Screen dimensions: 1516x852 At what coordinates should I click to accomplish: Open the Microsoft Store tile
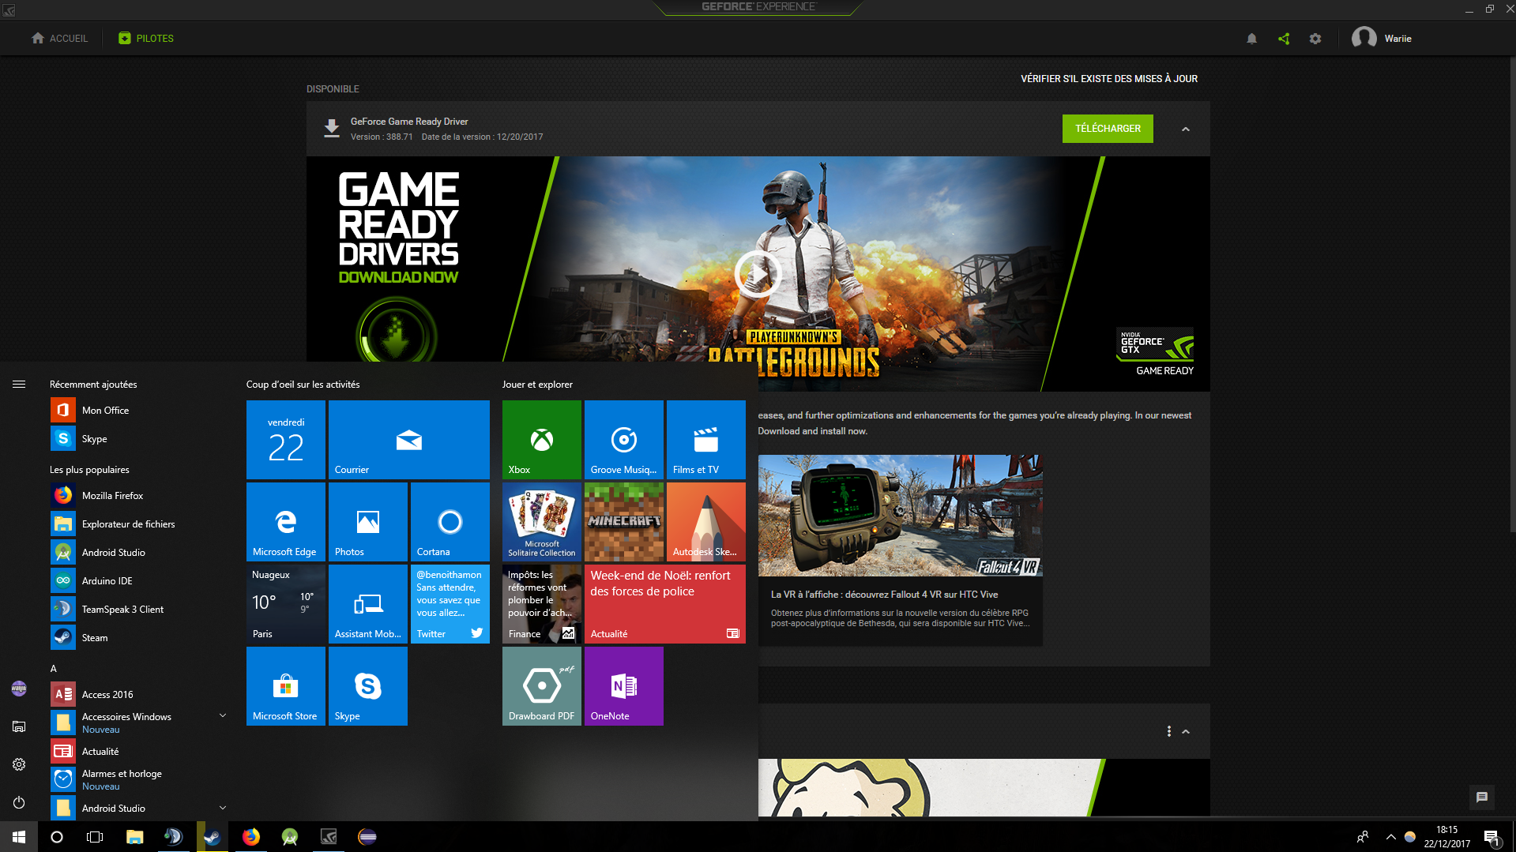pyautogui.click(x=286, y=686)
